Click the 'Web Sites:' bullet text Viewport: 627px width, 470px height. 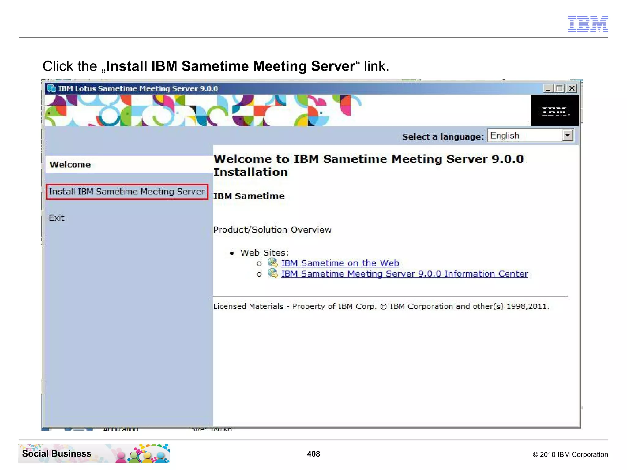[265, 253]
